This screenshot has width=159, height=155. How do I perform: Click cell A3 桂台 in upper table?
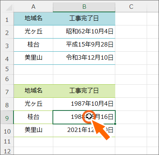33,45
